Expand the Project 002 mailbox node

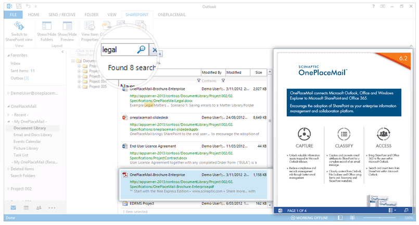pyautogui.click(x=8, y=188)
